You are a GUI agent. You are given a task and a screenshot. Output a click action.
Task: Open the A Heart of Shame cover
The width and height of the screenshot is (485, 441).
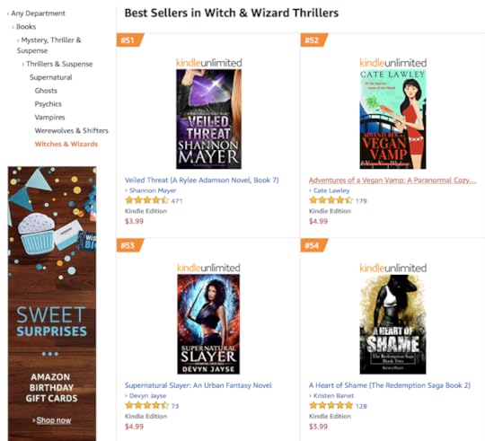pyautogui.click(x=392, y=324)
